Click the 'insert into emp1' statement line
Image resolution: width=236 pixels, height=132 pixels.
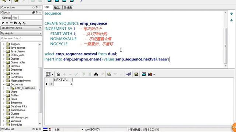pos(107,59)
